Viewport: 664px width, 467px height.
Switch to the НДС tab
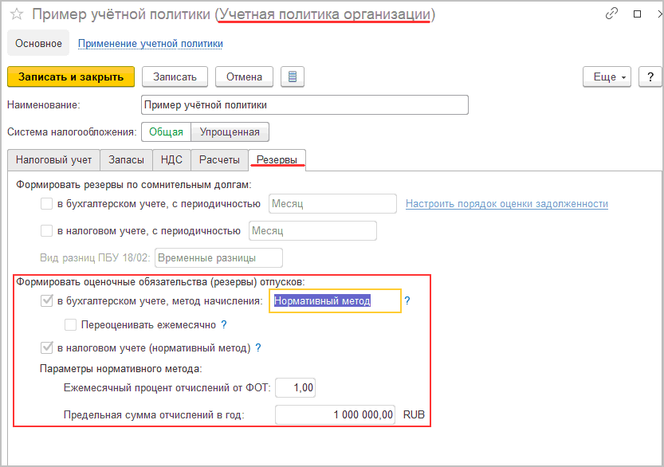coord(171,159)
